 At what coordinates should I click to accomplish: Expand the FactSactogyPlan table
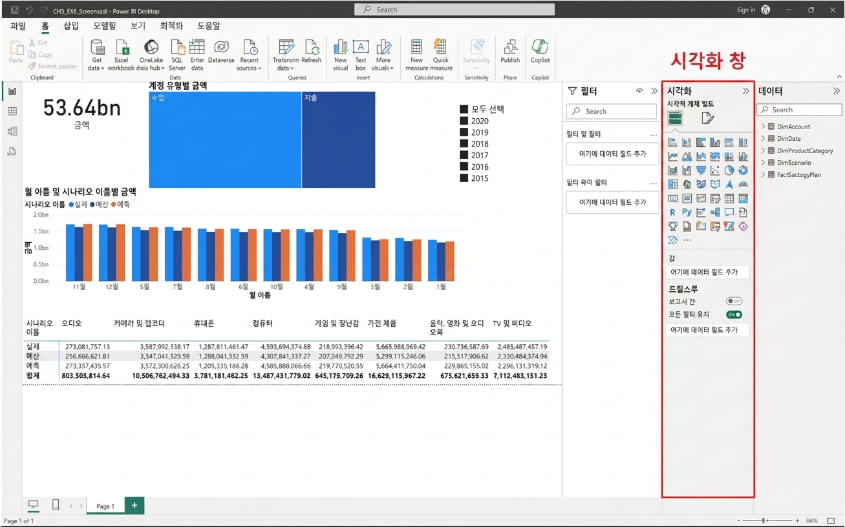(x=764, y=174)
